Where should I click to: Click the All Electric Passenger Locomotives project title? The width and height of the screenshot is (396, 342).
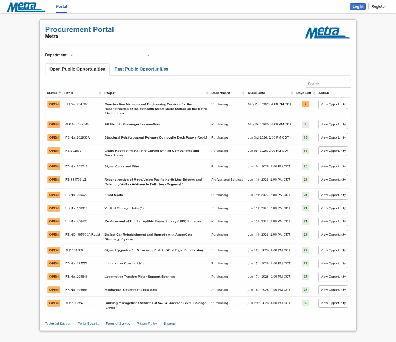click(132, 125)
